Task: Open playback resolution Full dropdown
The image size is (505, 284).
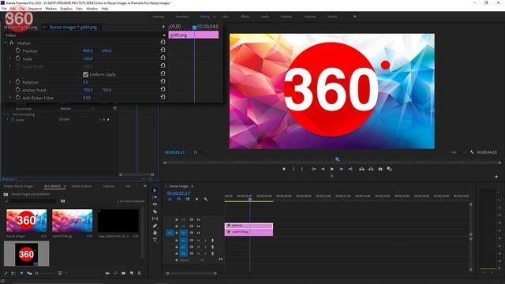Action: tap(458, 152)
